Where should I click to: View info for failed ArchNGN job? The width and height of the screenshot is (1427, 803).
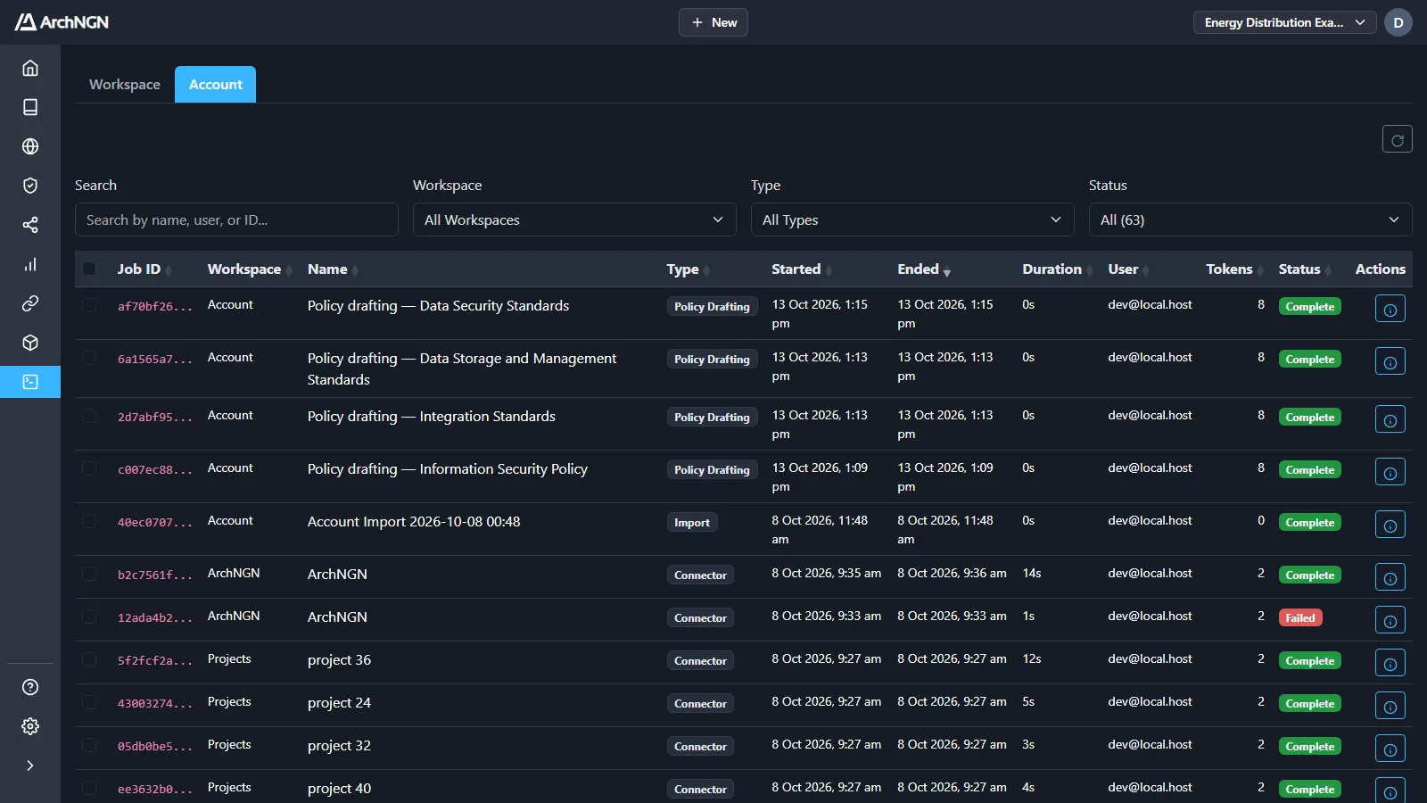coord(1390,619)
